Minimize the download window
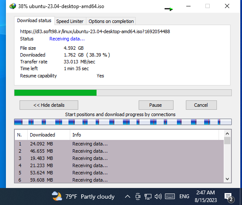This screenshot has height=205, width=242. pyautogui.click(x=188, y=6)
